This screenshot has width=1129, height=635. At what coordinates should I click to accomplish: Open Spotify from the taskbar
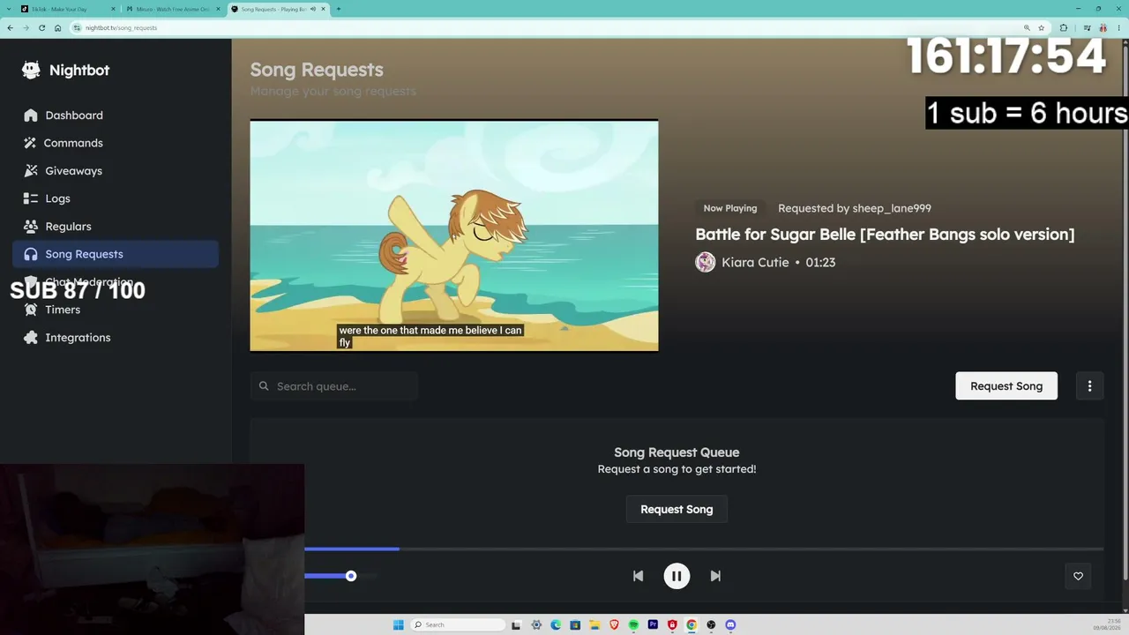(x=633, y=625)
